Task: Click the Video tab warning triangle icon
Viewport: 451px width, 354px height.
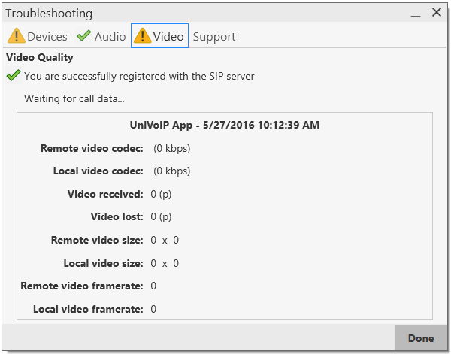Action: 142,35
